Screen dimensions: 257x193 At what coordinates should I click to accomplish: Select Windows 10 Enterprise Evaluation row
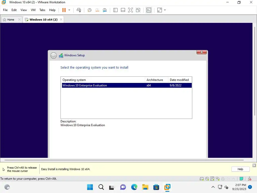tap(127, 85)
